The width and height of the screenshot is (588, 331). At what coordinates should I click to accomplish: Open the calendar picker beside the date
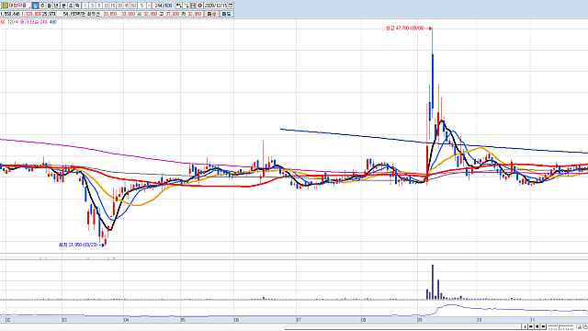[231, 6]
